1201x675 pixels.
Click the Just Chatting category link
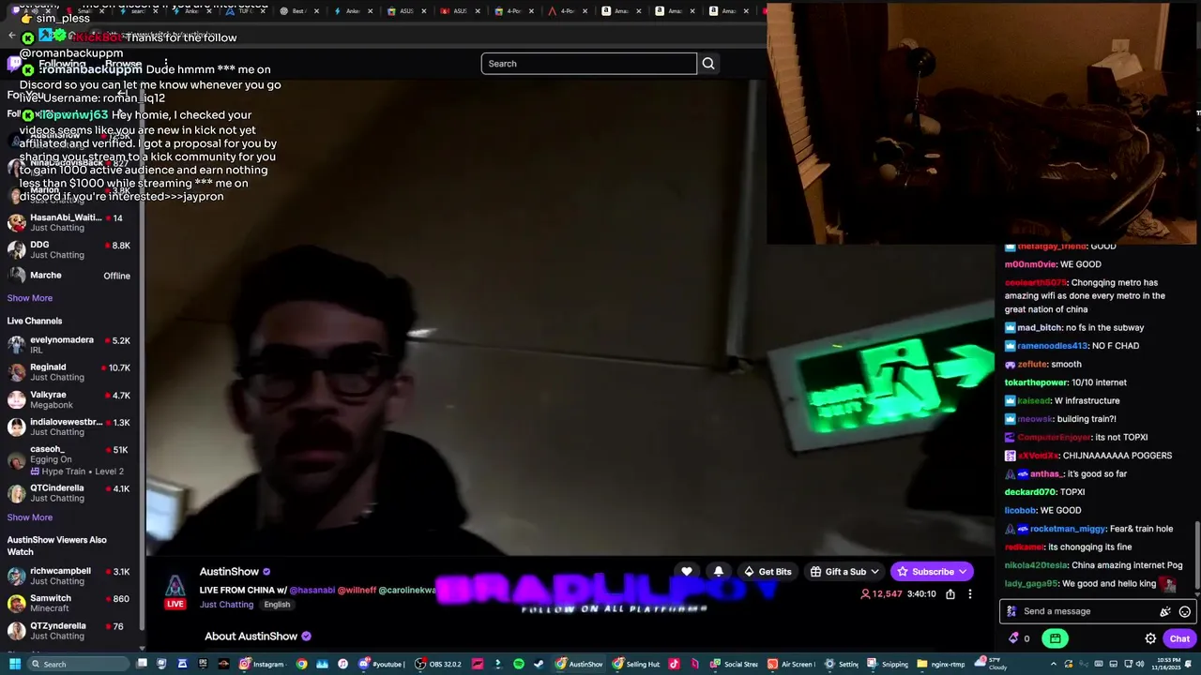tap(226, 605)
